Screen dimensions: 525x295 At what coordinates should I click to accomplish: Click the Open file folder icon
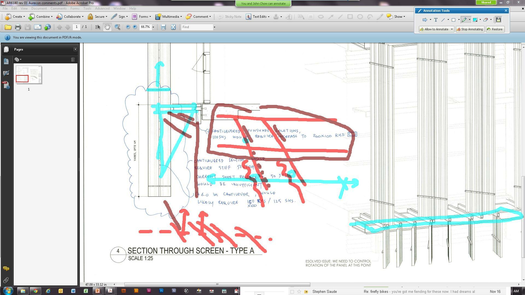click(8, 27)
